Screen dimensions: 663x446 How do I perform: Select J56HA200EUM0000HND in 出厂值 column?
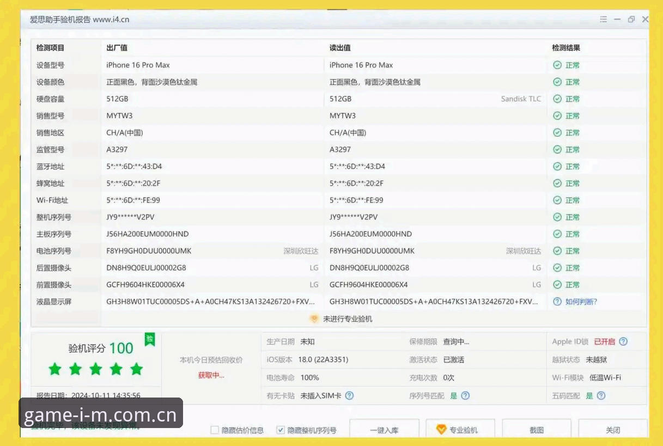point(148,234)
